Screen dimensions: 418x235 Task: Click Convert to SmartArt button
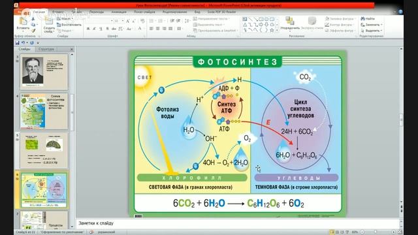pos(215,31)
